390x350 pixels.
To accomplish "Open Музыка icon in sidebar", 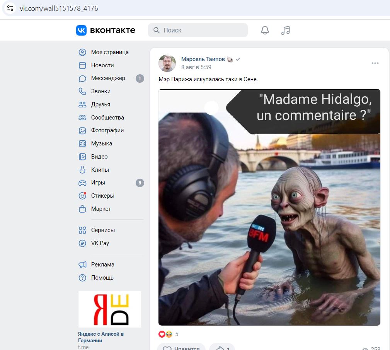I will pyautogui.click(x=82, y=143).
